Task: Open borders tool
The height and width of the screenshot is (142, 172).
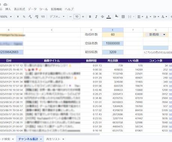Action: pos(123,16)
